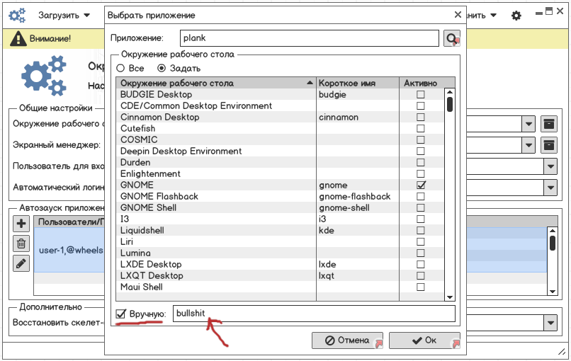Click the application search icon beside plank field
571x361 pixels.
coord(451,38)
